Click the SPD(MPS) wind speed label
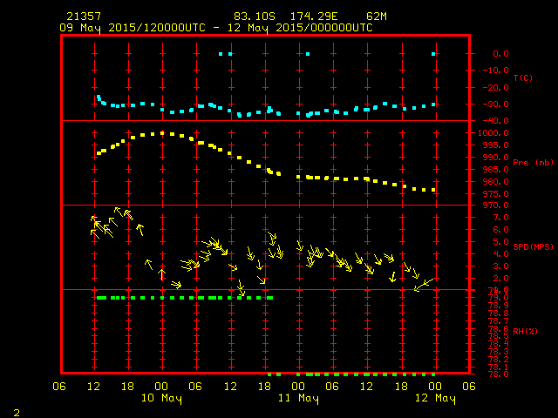The width and height of the screenshot is (558, 418). click(533, 246)
